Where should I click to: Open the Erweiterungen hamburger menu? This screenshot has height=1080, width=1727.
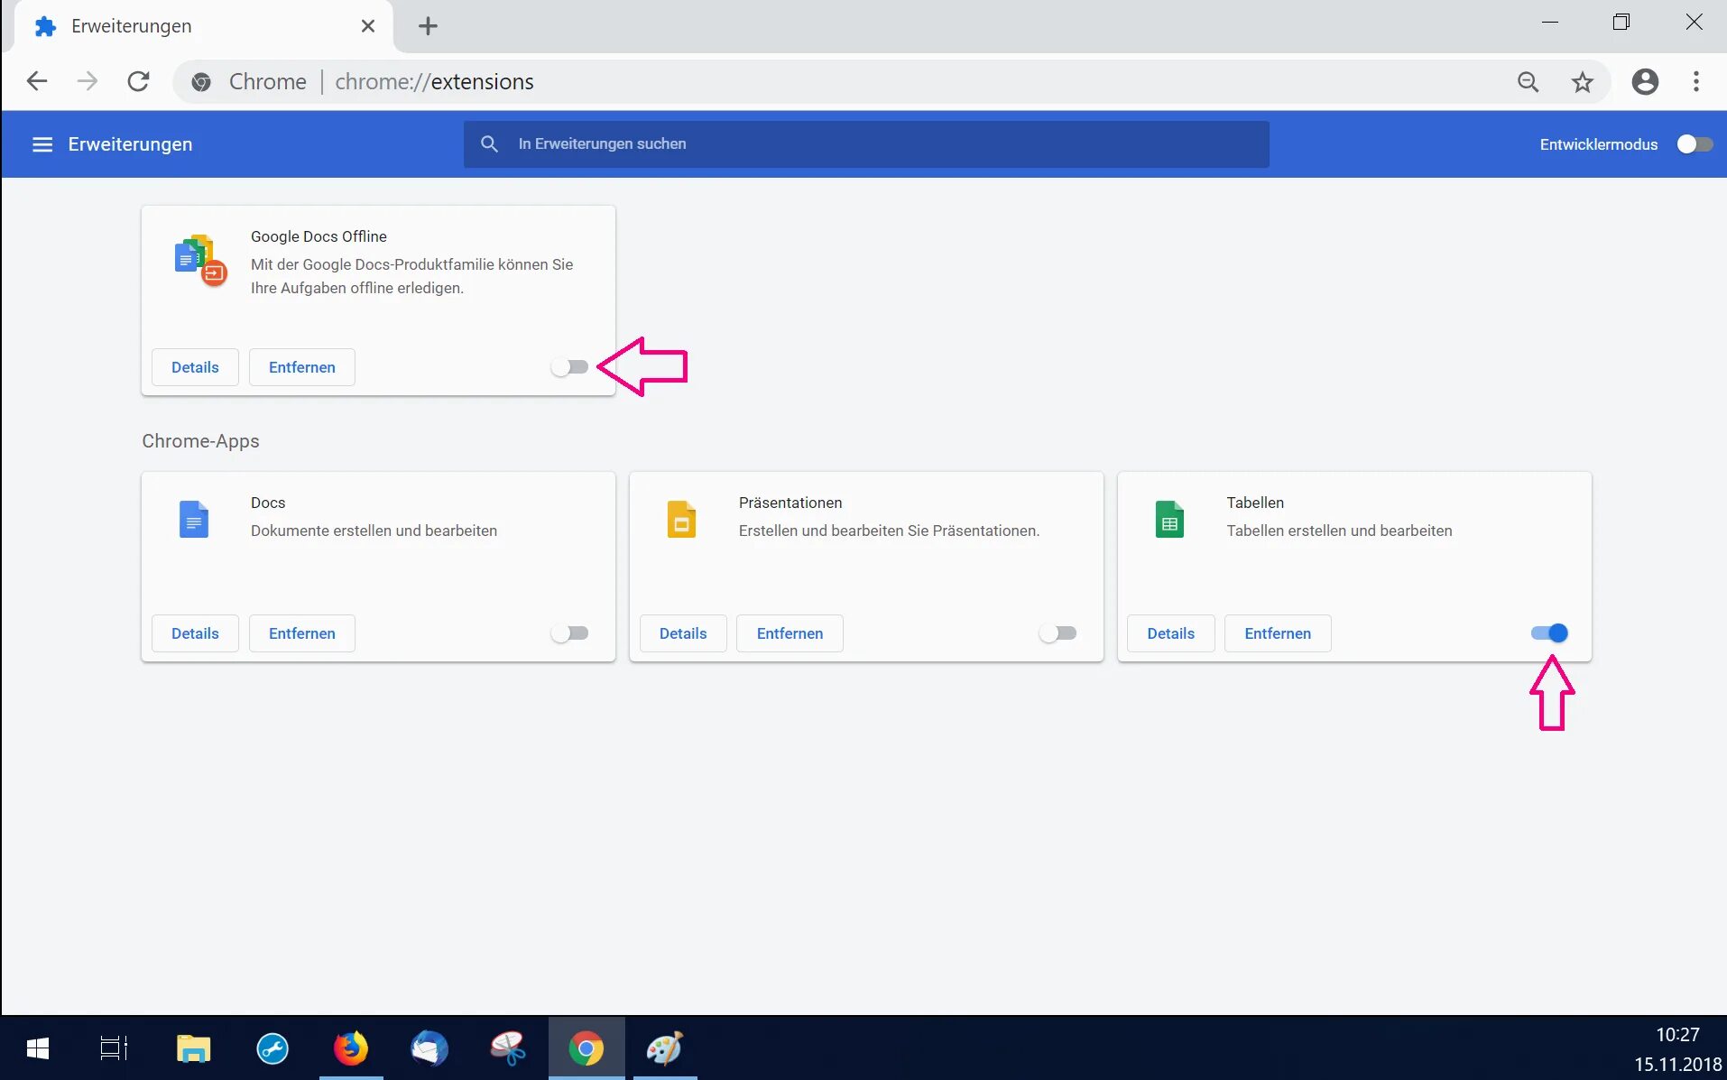coord(42,144)
